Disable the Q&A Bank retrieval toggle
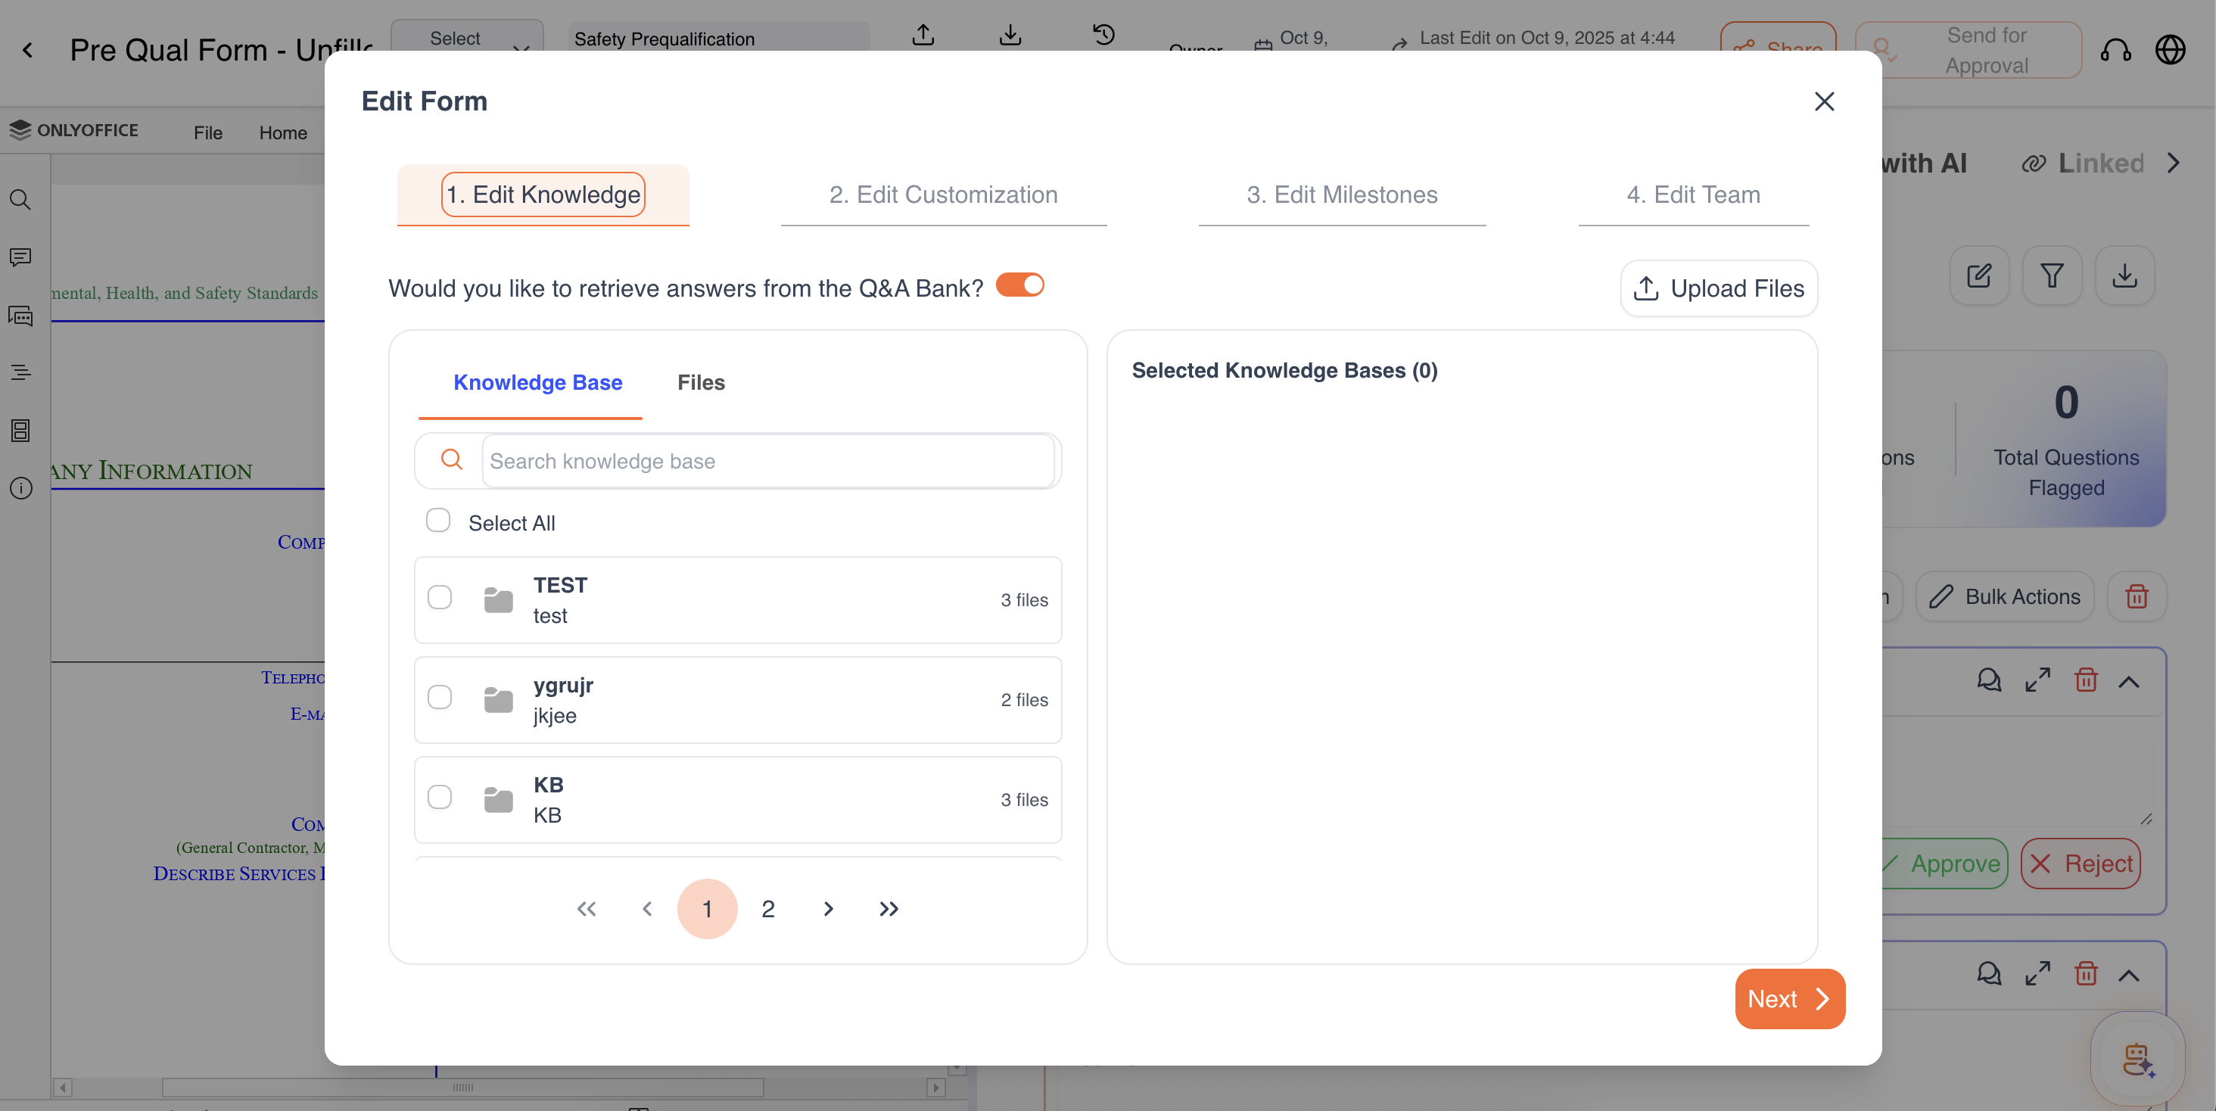Viewport: 2216px width, 1111px height. [x=1020, y=285]
